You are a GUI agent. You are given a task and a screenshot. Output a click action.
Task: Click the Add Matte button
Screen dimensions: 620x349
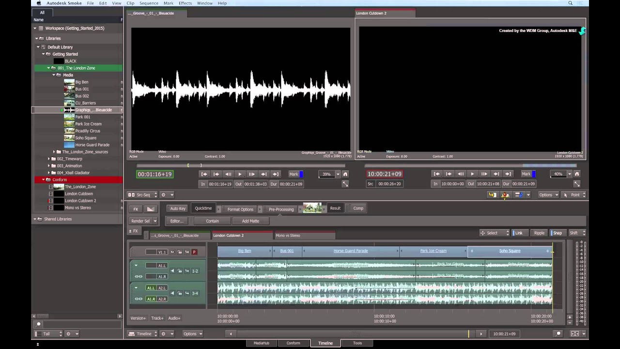coord(250,221)
